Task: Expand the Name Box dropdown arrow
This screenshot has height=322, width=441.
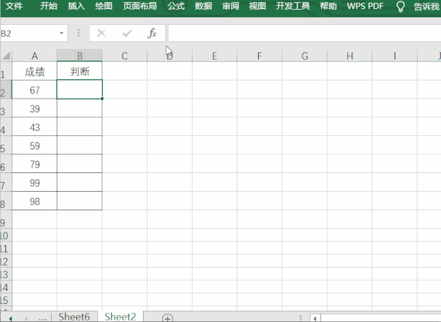Action: (62, 33)
